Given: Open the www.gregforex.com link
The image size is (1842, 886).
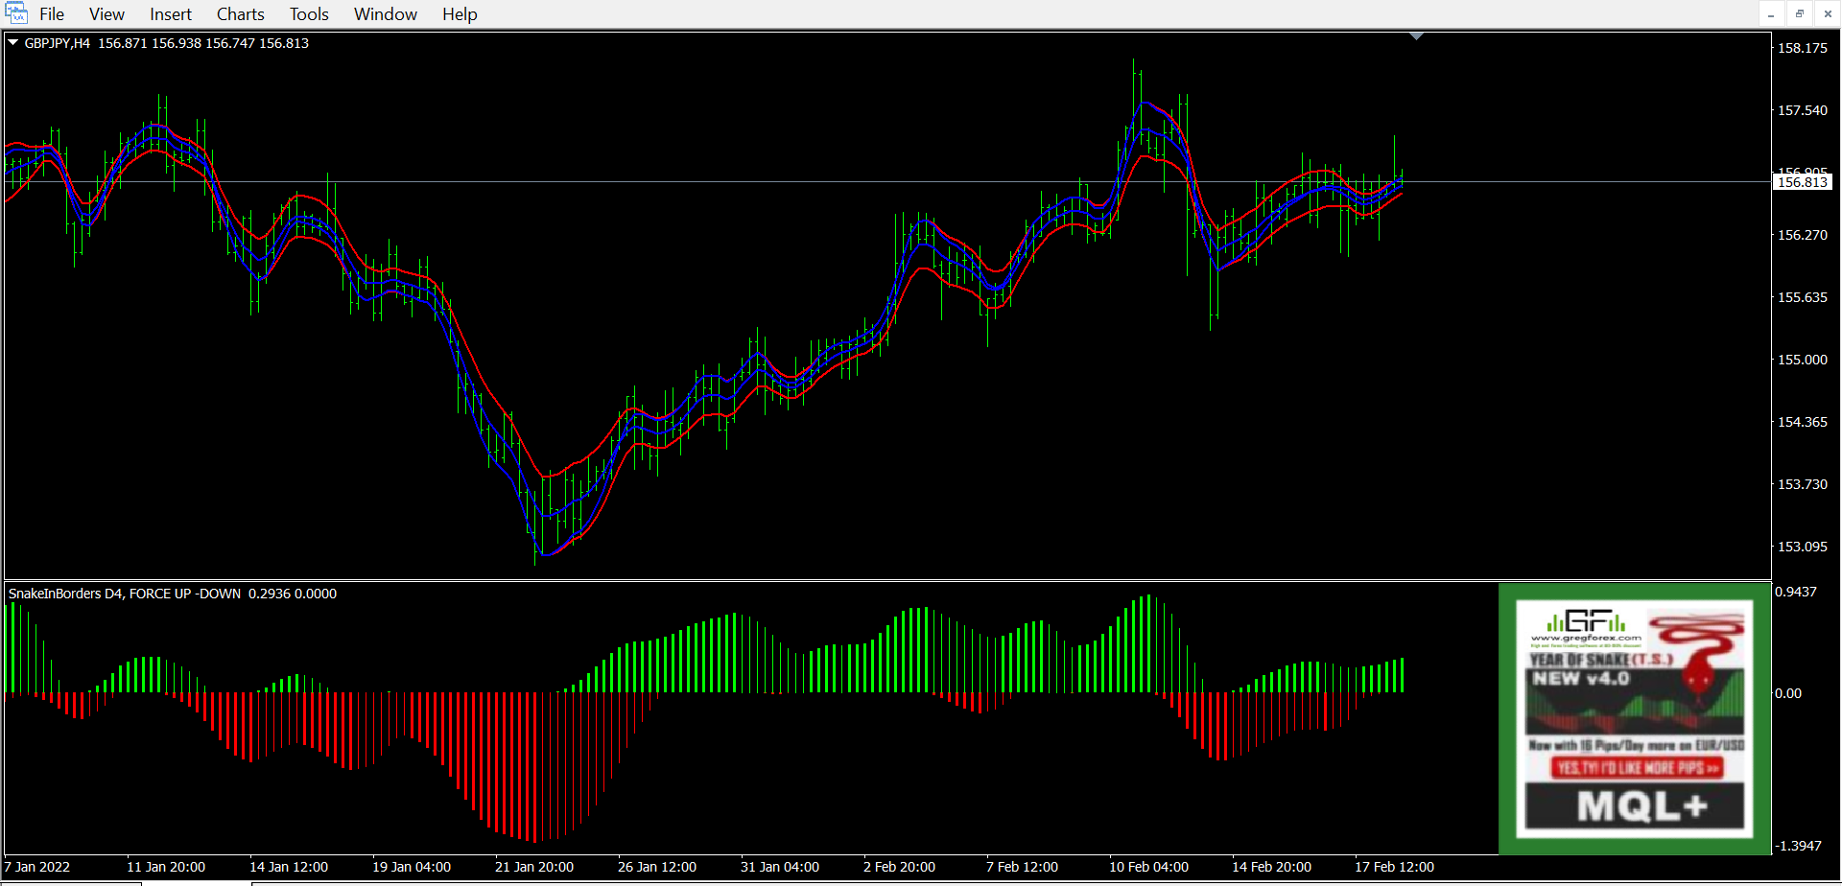Looking at the screenshot, I should coord(1586,638).
